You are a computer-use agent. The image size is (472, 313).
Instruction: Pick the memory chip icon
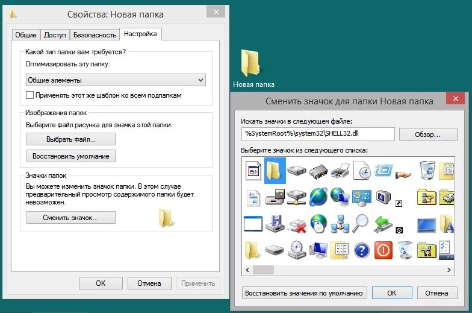click(x=318, y=171)
